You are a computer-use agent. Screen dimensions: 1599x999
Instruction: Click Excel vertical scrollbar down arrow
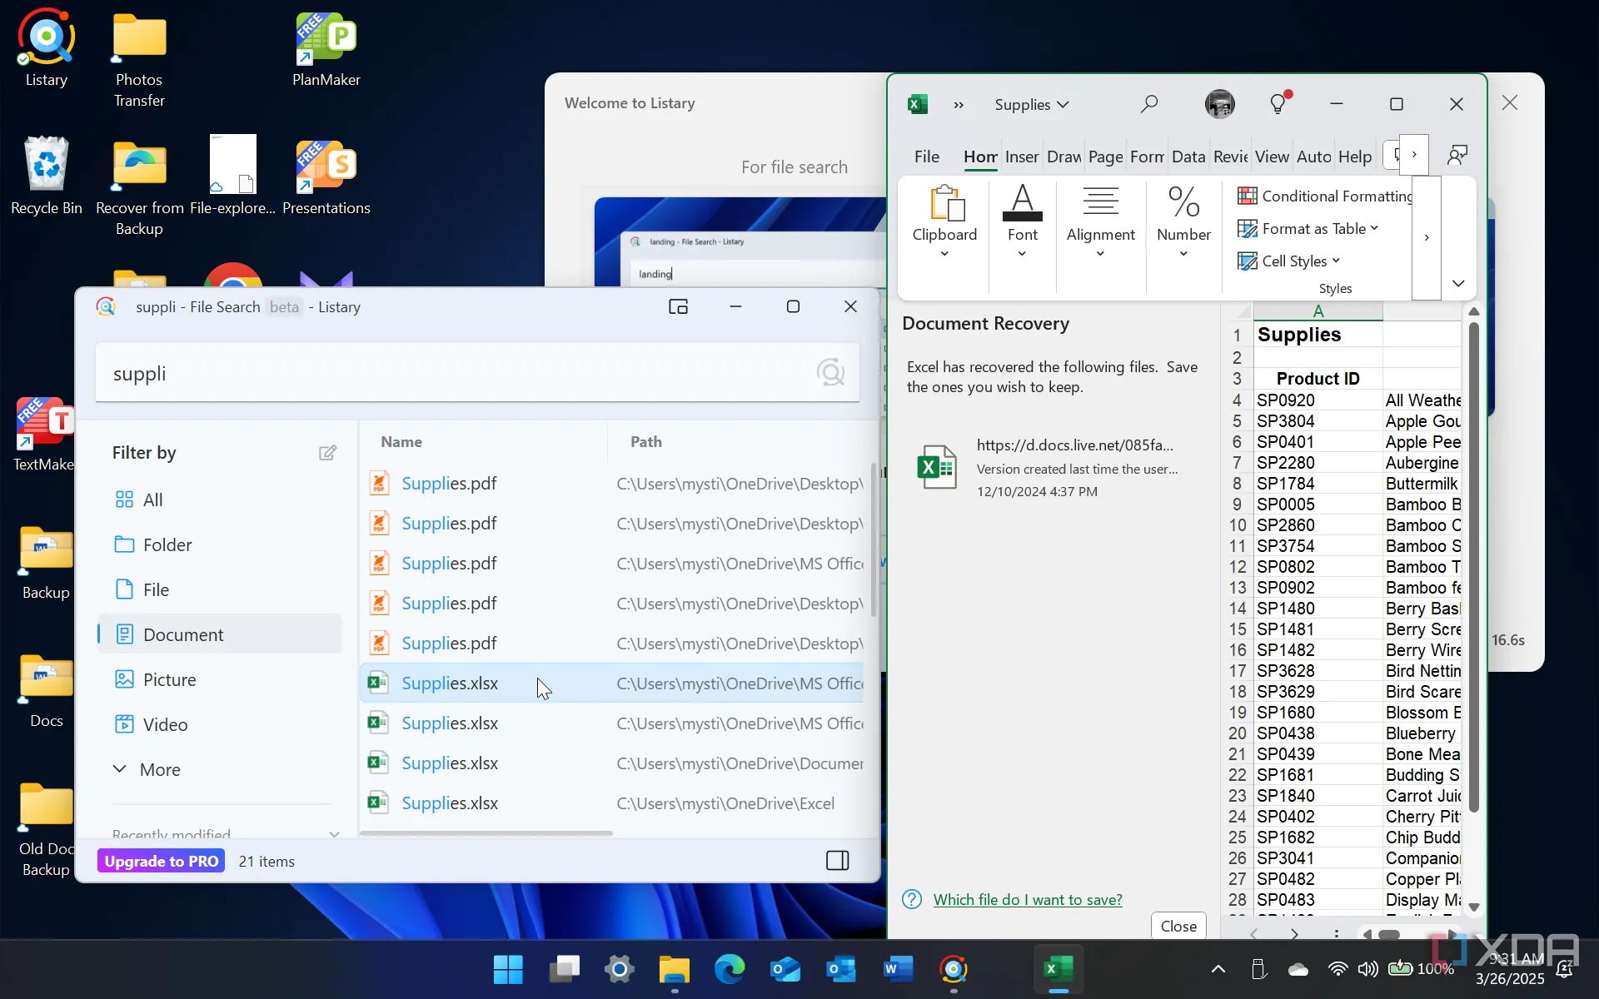pos(1473,907)
